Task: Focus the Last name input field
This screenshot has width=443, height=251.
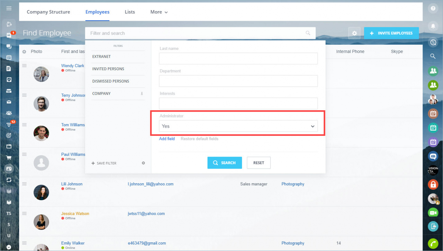Action: click(x=238, y=58)
